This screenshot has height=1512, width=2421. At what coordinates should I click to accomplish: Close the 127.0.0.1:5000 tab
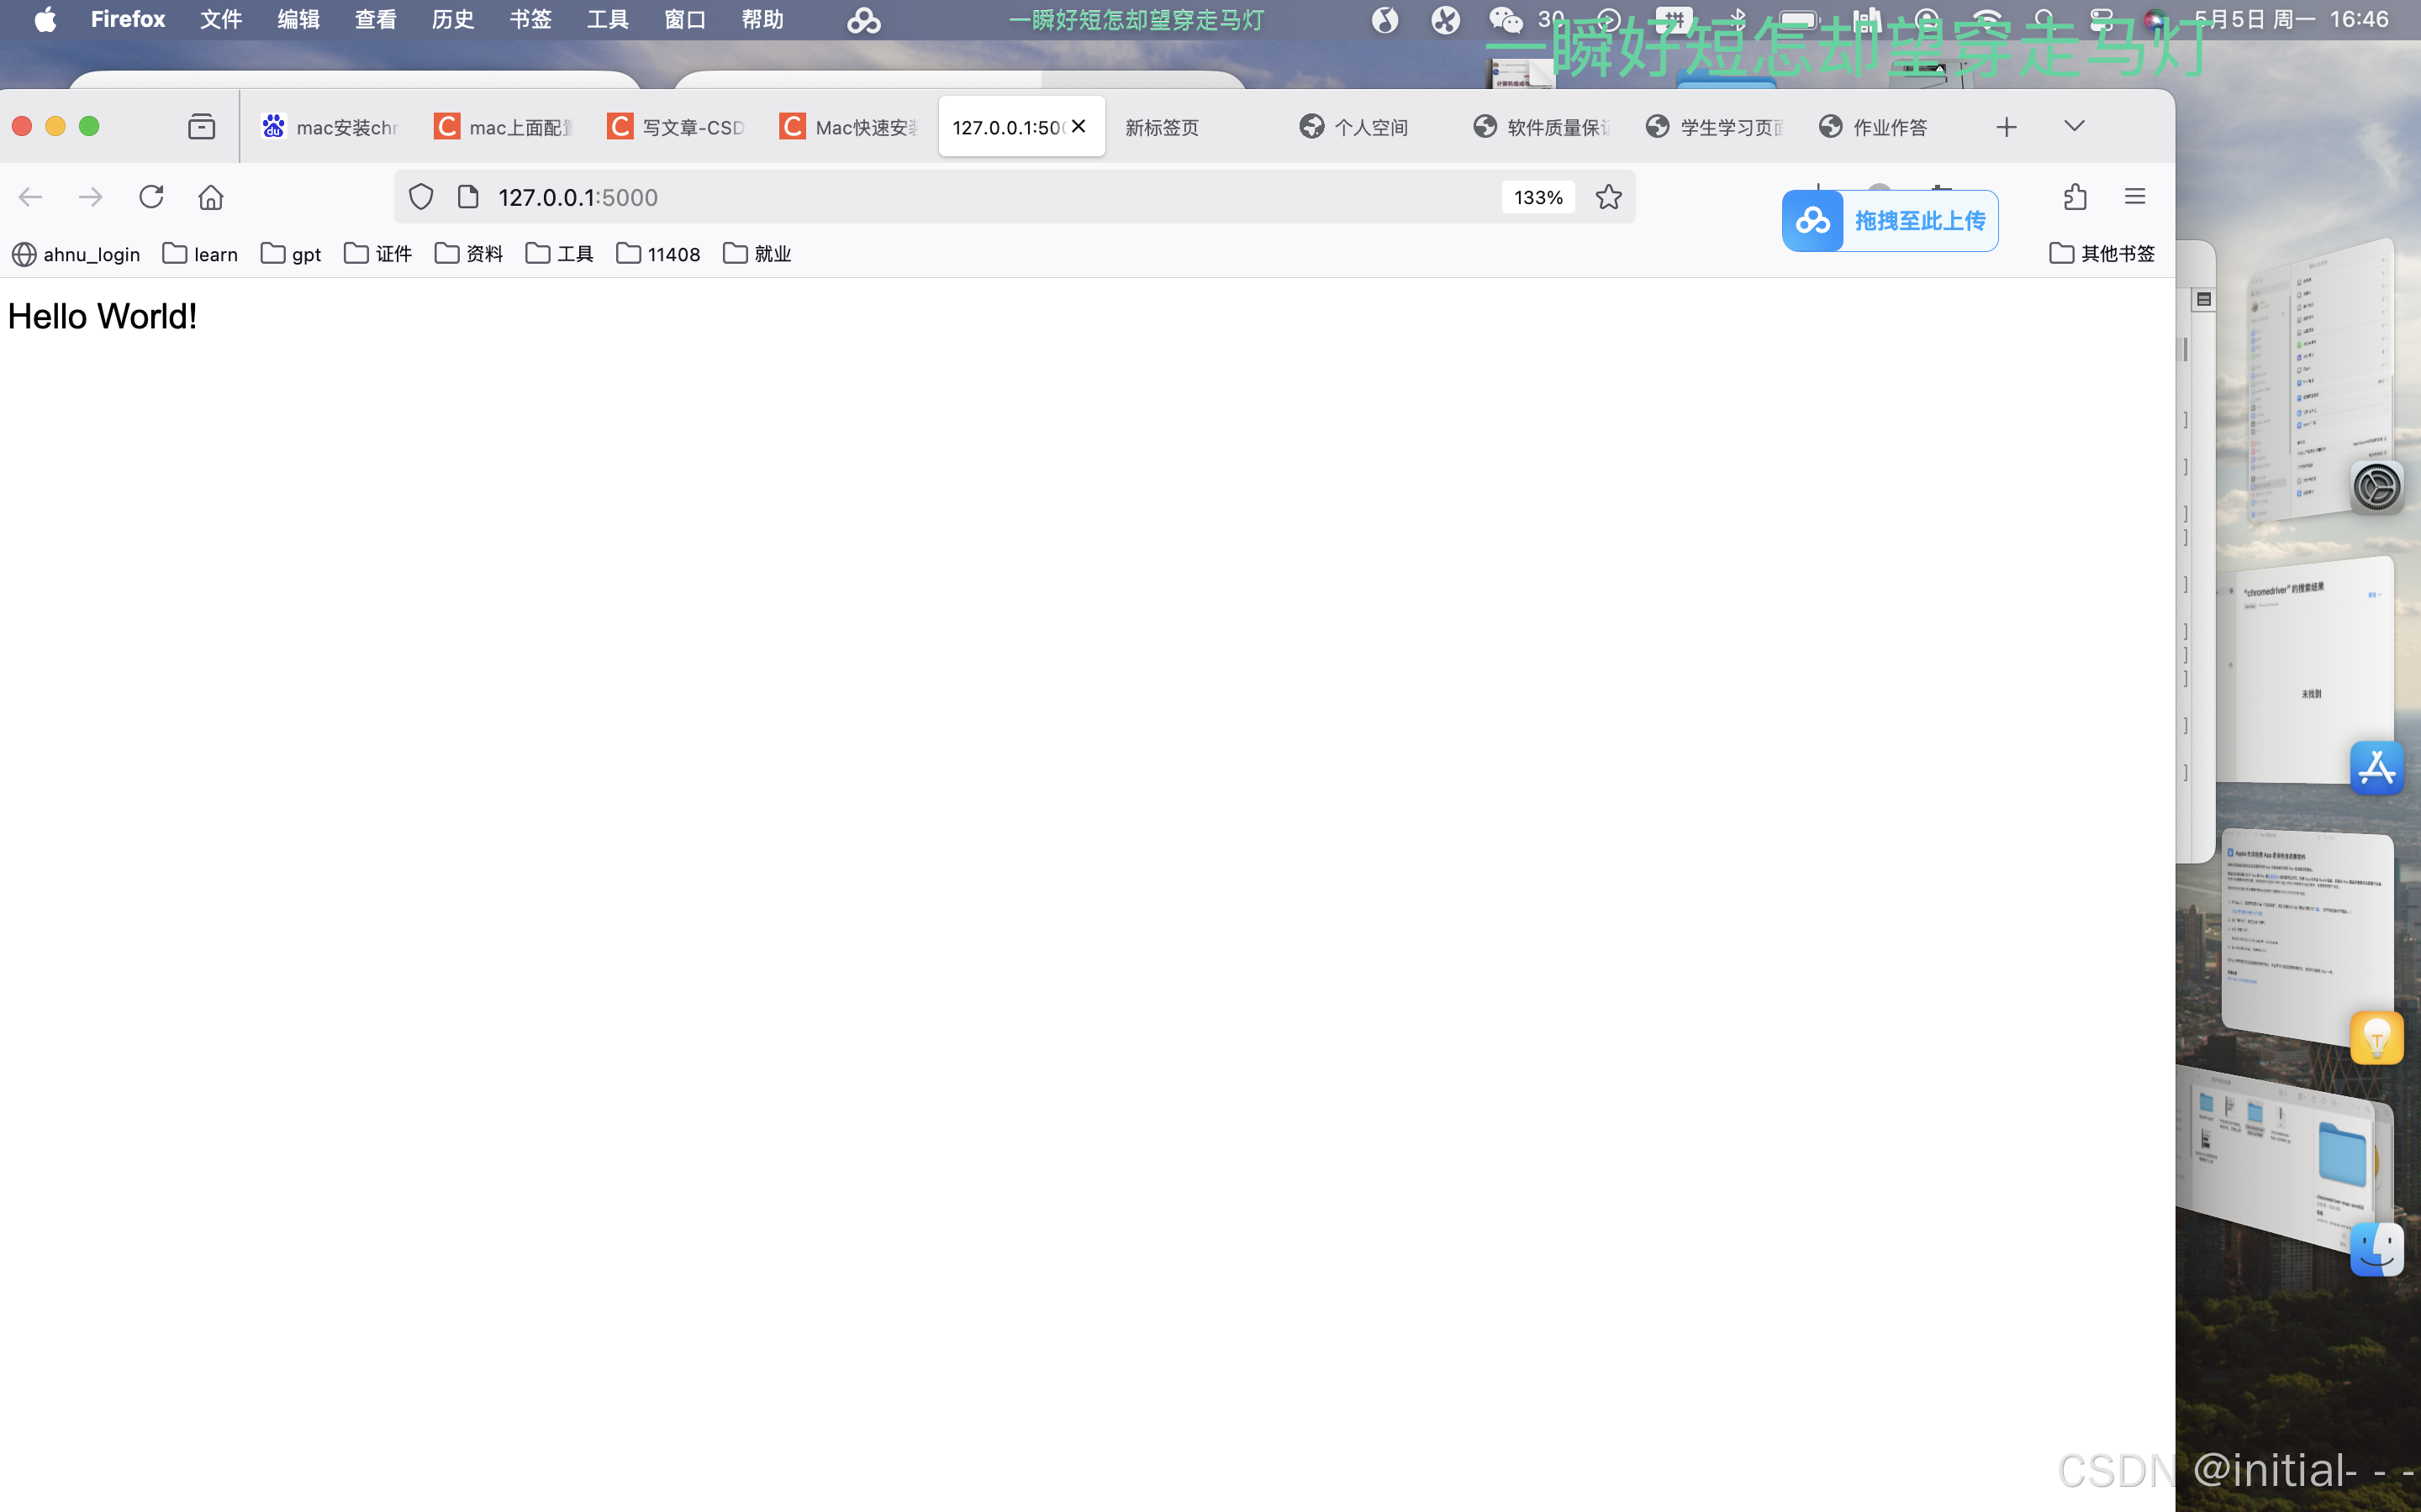(1079, 126)
